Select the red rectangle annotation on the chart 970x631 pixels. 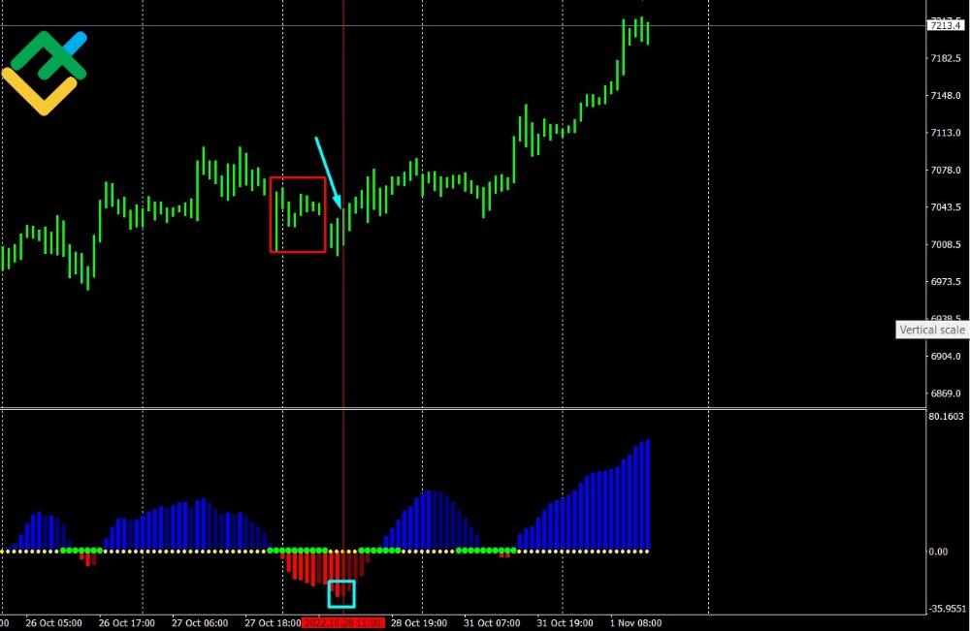298,213
